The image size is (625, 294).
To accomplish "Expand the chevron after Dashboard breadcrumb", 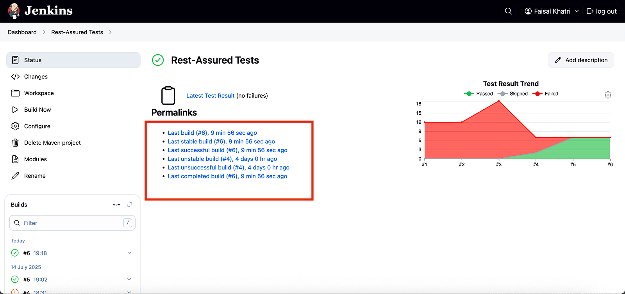I will click(x=44, y=32).
